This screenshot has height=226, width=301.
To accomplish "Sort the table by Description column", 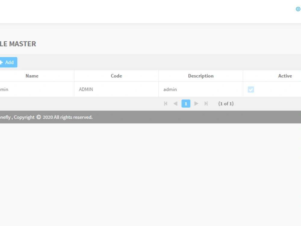I will click(200, 76).
